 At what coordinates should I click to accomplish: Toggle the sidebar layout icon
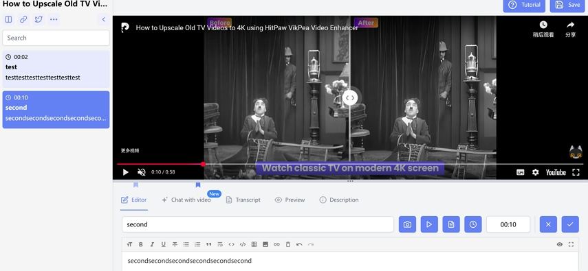click(9, 19)
